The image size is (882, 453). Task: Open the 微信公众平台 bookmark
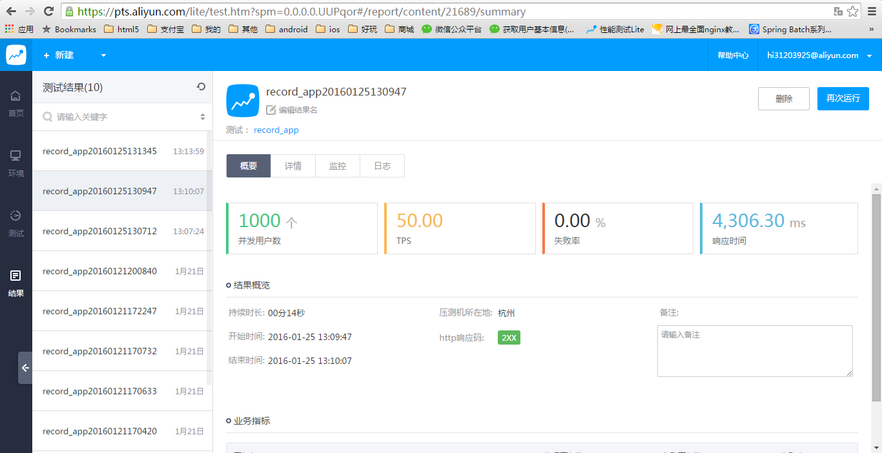point(451,29)
